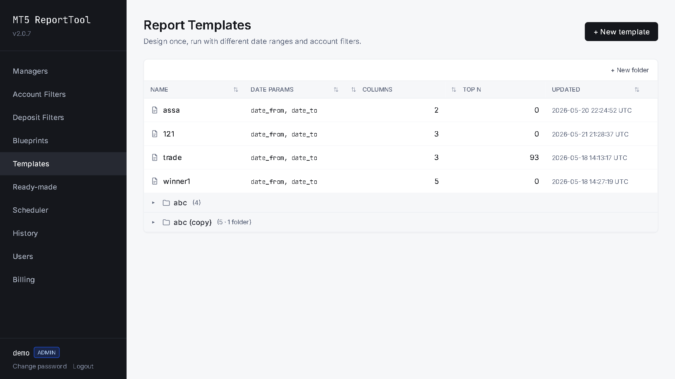Click the 121 template file icon
The image size is (675, 379).
[x=155, y=134]
